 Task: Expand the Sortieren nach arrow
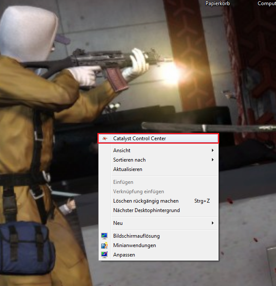(x=213, y=160)
